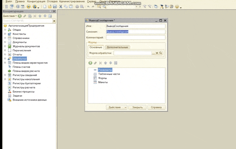Click the Действия button in dialog
236x149 pixels.
pos(117,107)
